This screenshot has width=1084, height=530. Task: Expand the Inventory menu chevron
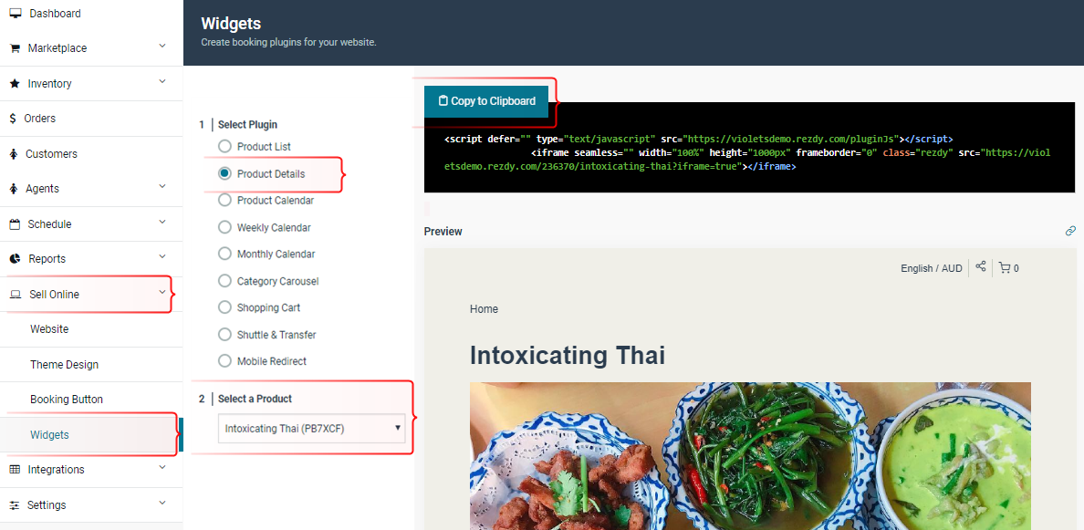coord(162,81)
